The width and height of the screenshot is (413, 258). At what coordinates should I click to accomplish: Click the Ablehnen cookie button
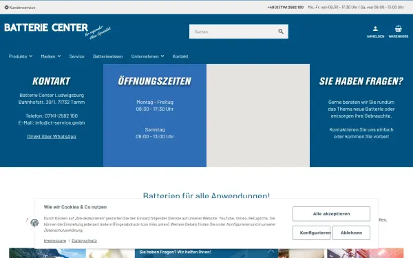351,233
